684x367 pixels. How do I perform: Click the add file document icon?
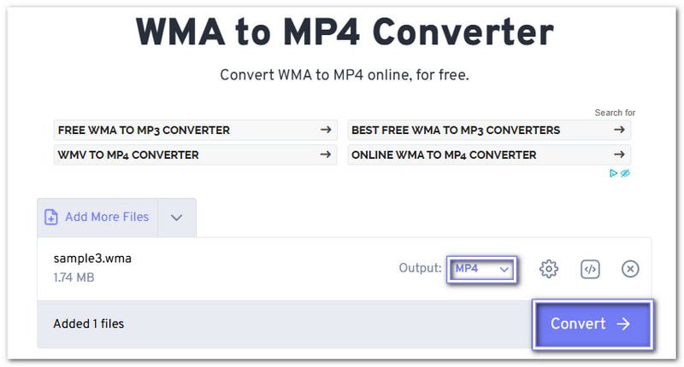[51, 217]
